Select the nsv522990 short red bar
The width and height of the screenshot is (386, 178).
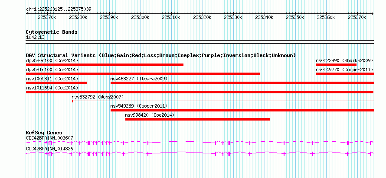tap(336, 65)
